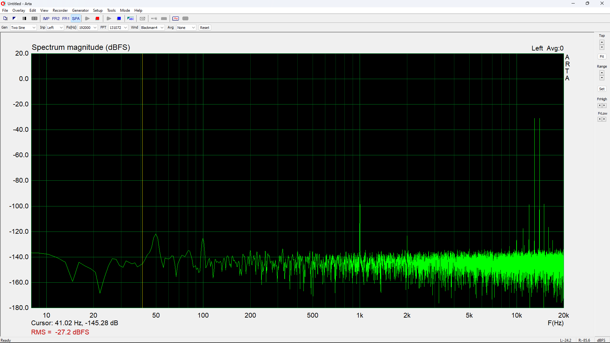Open the Edit menu

click(x=33, y=10)
